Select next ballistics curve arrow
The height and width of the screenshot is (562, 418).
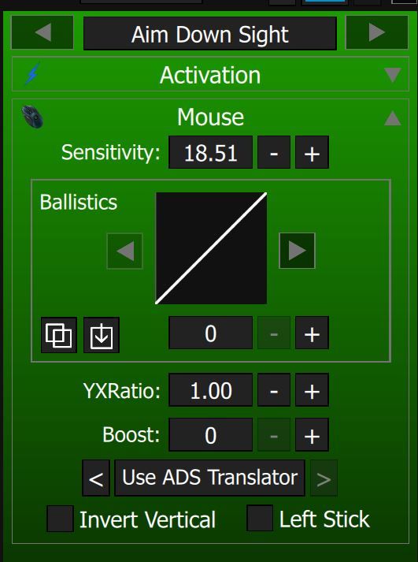[297, 251]
